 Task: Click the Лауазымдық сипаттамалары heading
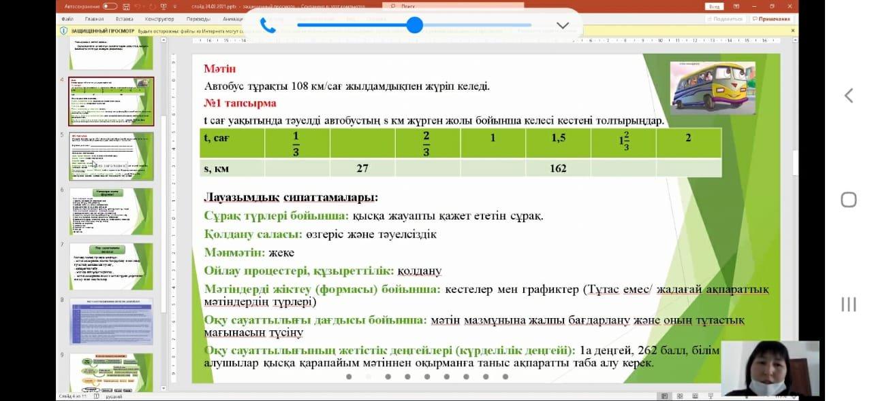pos(291,198)
